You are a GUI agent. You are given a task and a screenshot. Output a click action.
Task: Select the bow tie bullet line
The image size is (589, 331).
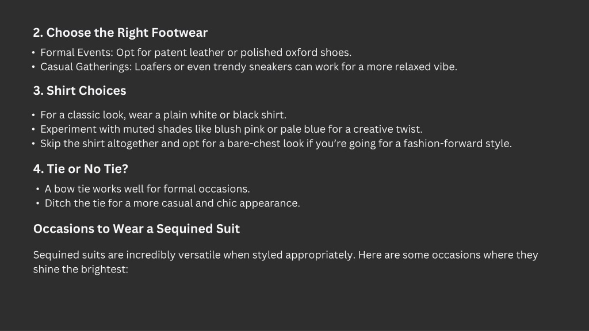coord(147,188)
